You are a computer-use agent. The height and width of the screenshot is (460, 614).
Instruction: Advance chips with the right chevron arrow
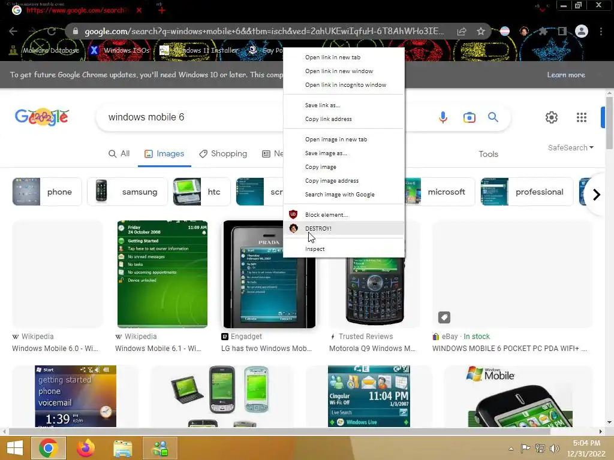[x=597, y=195]
